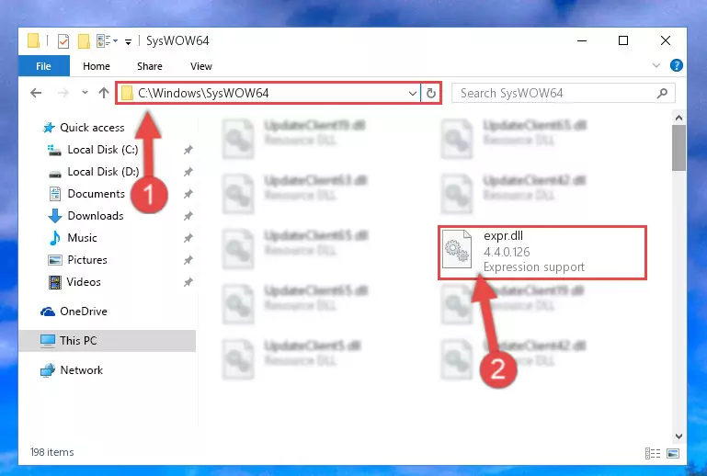Open the Help question mark icon
The height and width of the screenshot is (476, 707).
676,66
